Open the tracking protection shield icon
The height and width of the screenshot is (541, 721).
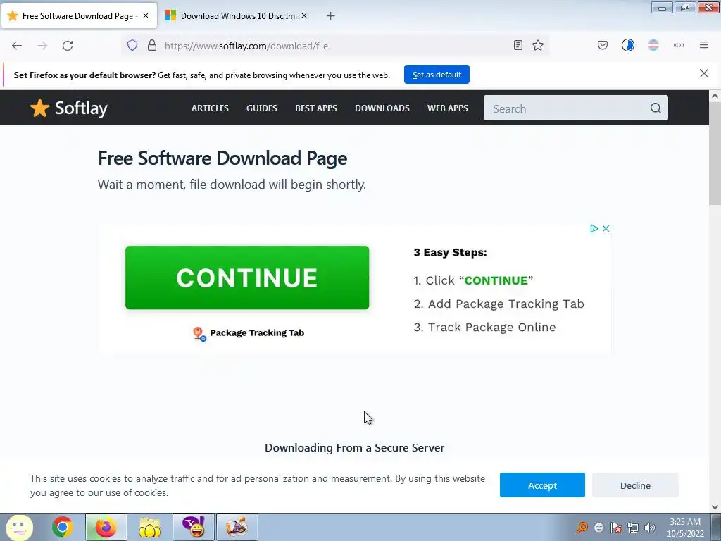pos(132,46)
